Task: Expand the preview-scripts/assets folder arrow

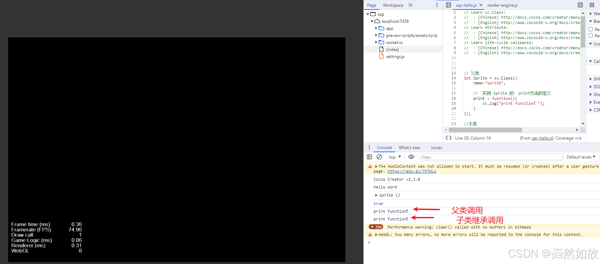Action: [x=376, y=35]
